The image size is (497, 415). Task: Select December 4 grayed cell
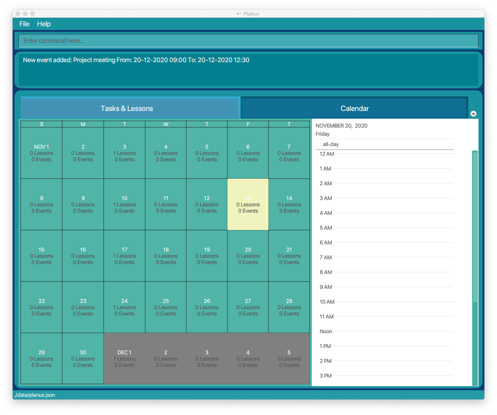pyautogui.click(x=248, y=359)
